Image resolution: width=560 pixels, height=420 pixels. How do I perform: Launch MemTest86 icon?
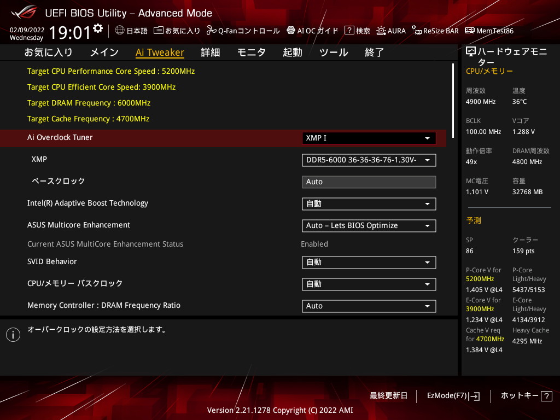470,31
